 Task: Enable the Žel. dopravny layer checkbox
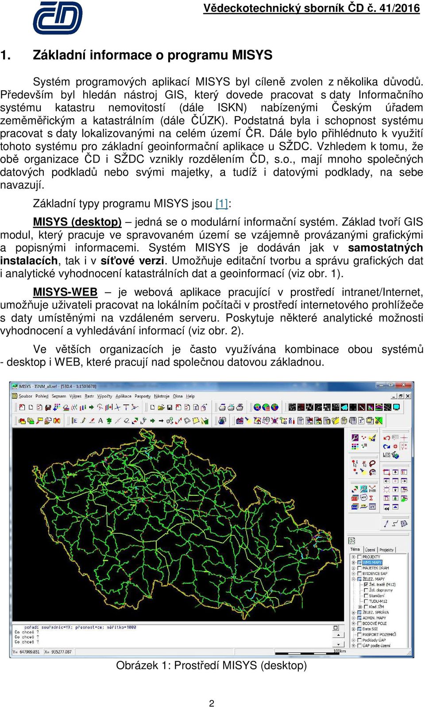366,590
